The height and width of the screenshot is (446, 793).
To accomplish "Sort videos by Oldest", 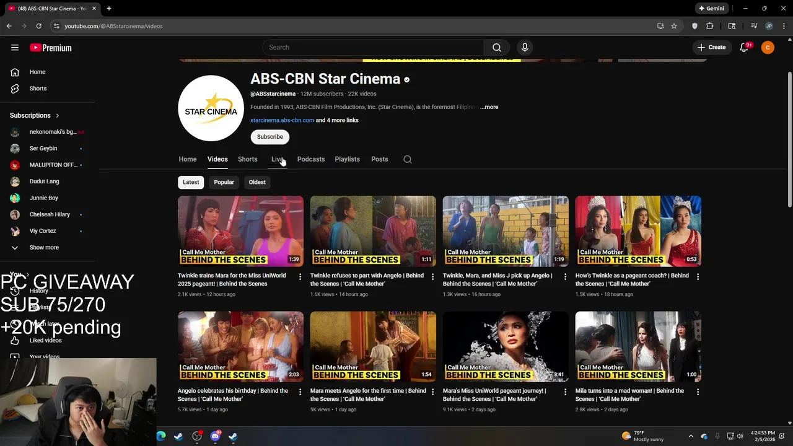I will tap(257, 182).
